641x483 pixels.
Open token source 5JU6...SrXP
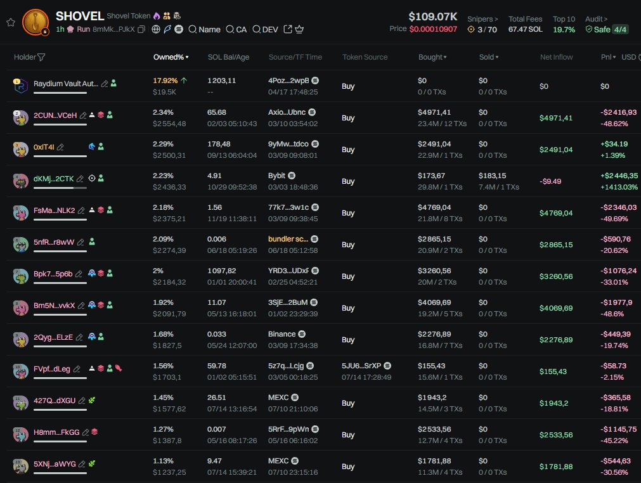[x=361, y=366]
